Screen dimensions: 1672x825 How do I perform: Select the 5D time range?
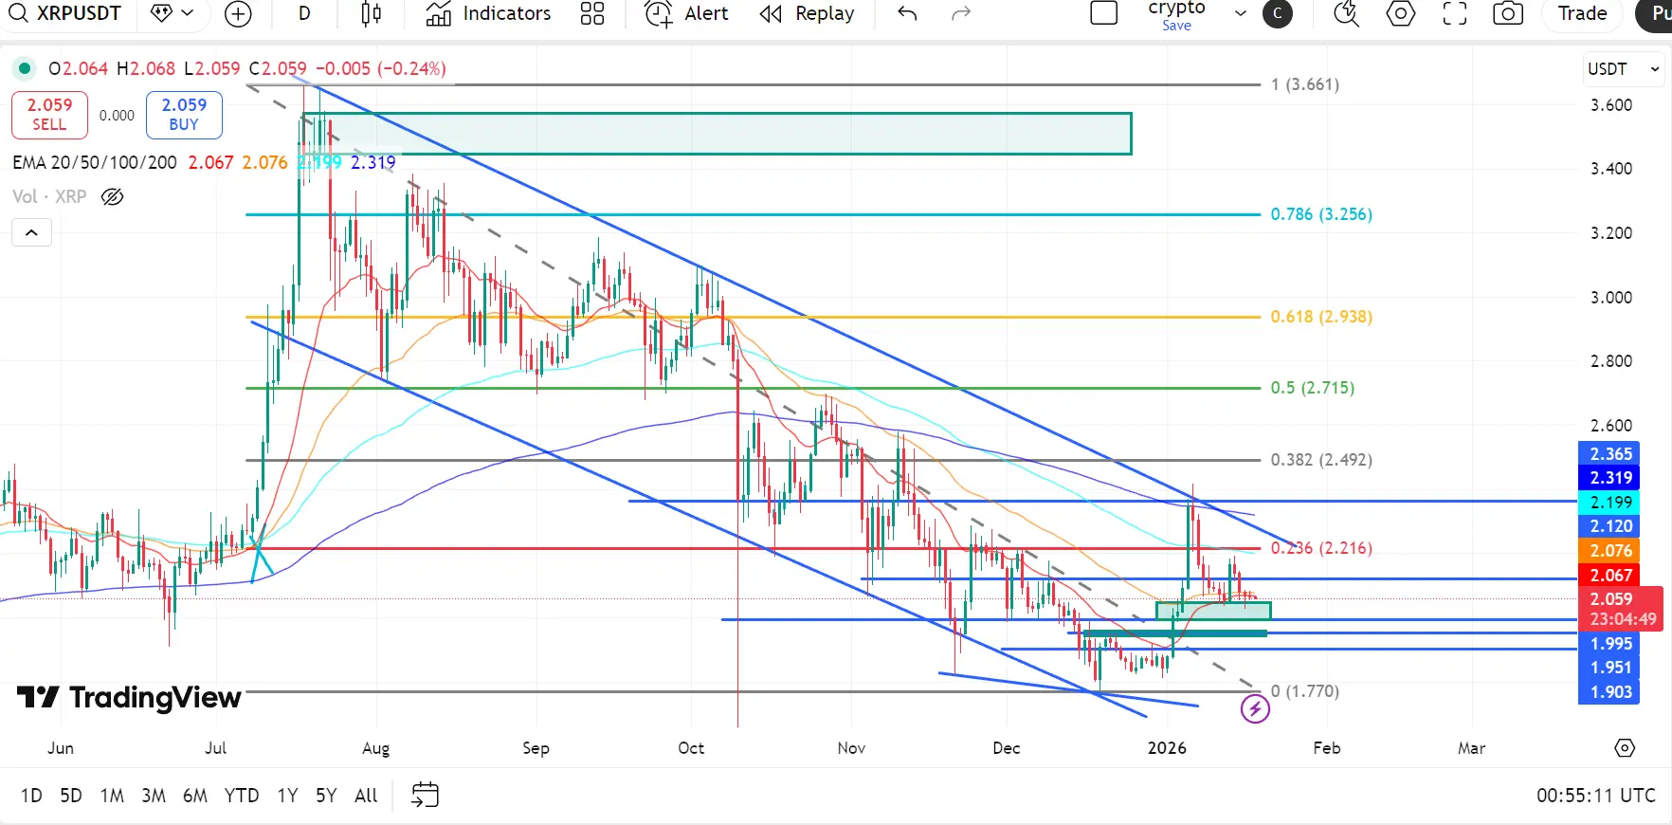[71, 796]
